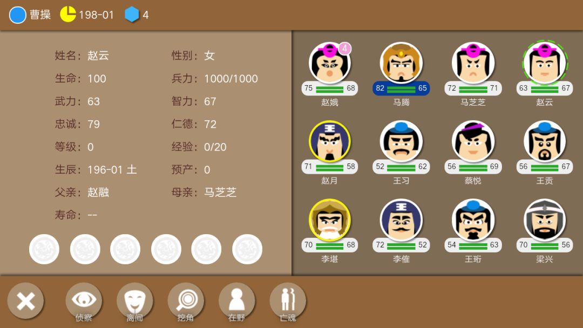Select character portrait 赵娥
Screen dimensions: 583x328
click(x=329, y=63)
